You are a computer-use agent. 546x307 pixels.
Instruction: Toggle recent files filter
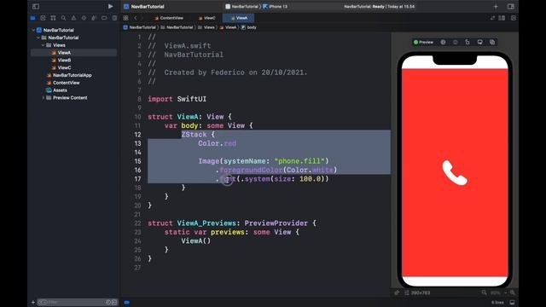(x=108, y=302)
